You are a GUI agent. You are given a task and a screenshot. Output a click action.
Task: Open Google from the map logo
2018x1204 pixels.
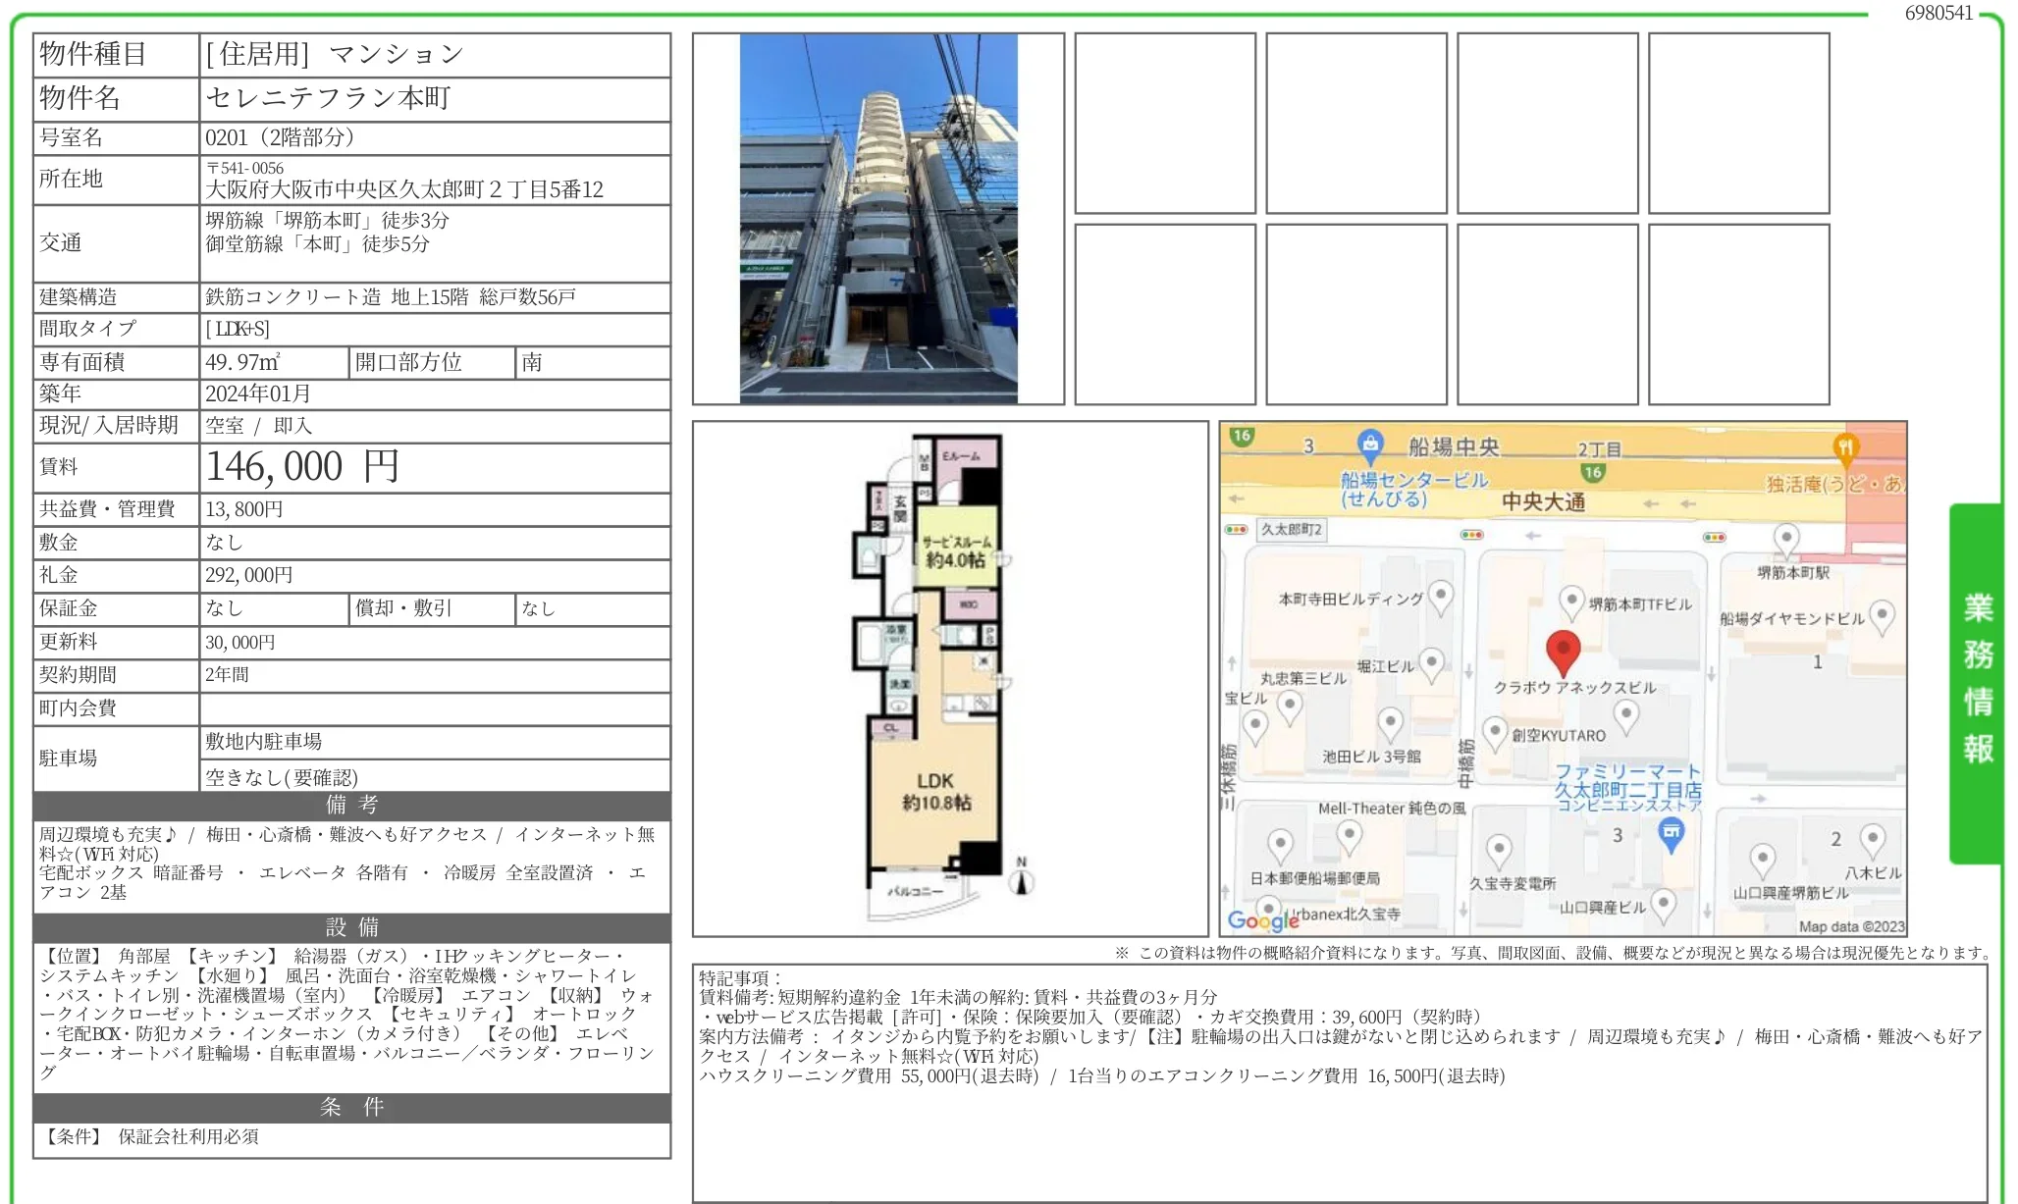[x=1259, y=920]
